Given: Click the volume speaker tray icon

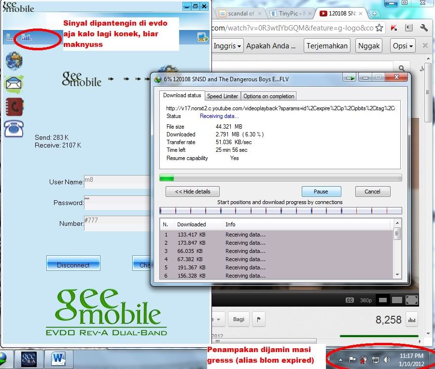Looking at the screenshot, I should 387,360.
